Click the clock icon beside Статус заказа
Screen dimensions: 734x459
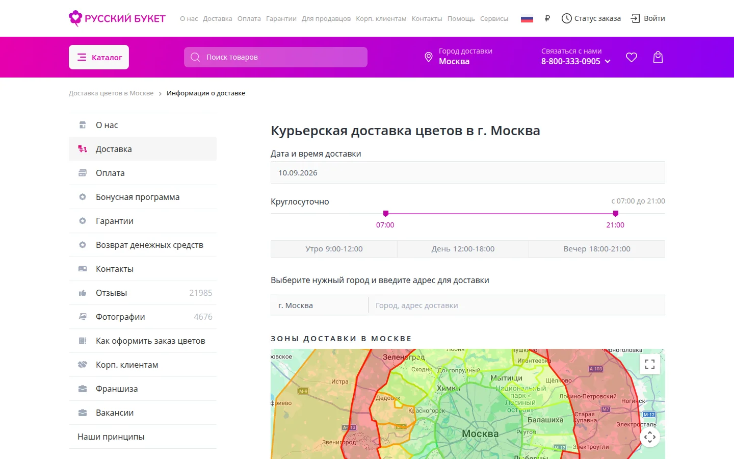[566, 18]
